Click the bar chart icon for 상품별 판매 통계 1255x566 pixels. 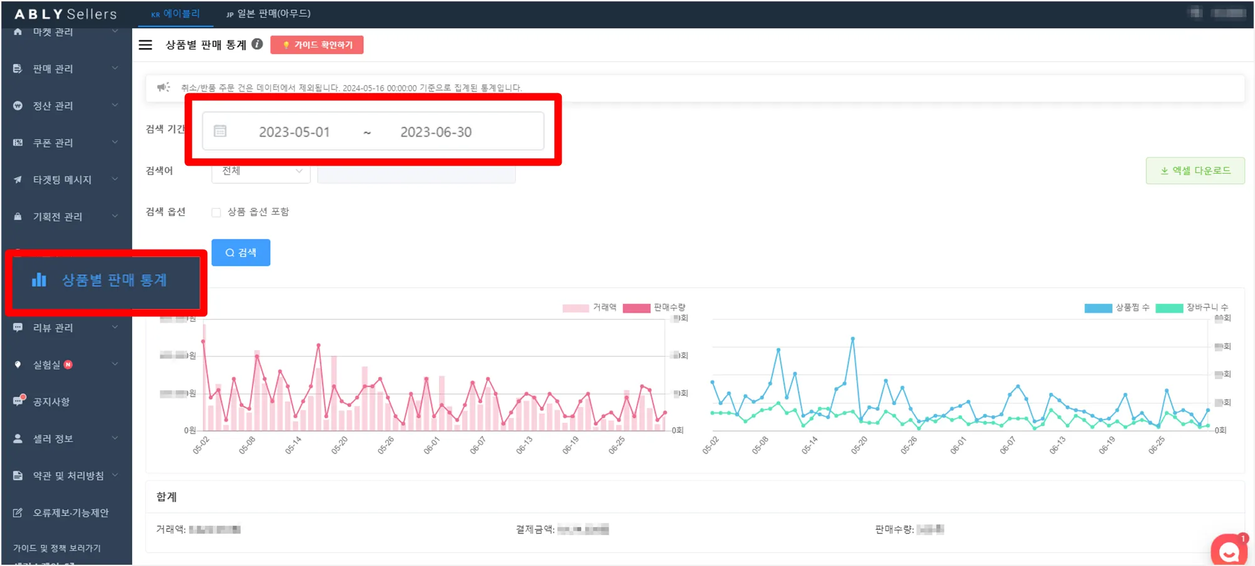click(39, 280)
